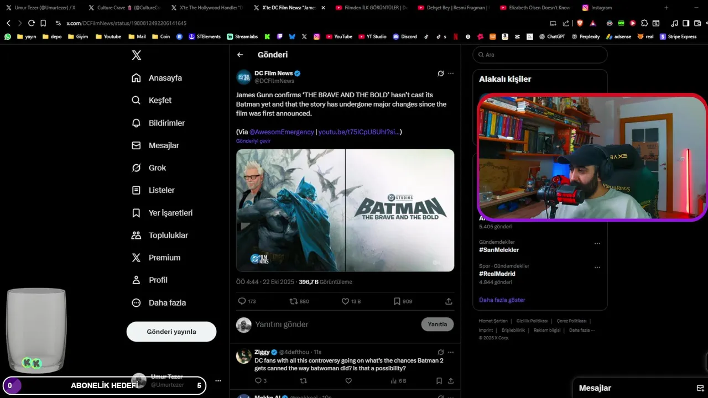Open a new browser tab
This screenshot has width=708, height=398.
(666, 8)
